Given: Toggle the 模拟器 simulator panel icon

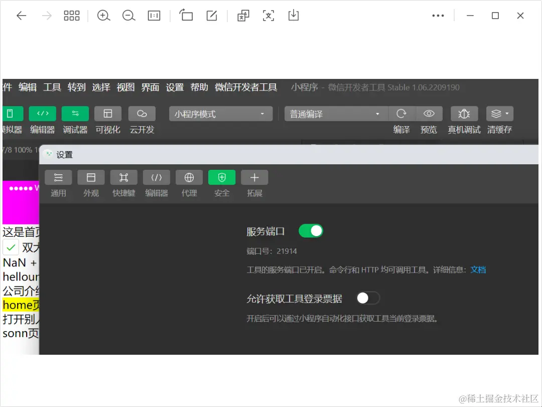Looking at the screenshot, I should tap(11, 114).
